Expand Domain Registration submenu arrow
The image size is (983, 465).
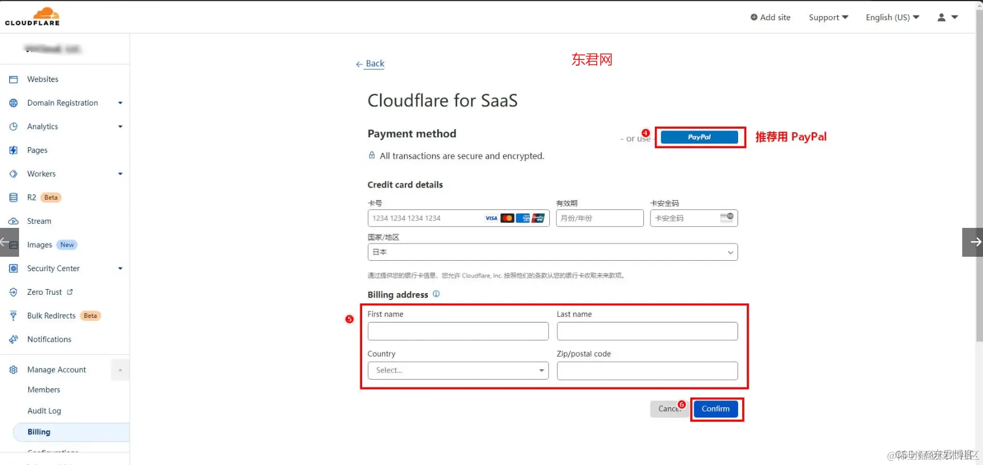(x=120, y=103)
